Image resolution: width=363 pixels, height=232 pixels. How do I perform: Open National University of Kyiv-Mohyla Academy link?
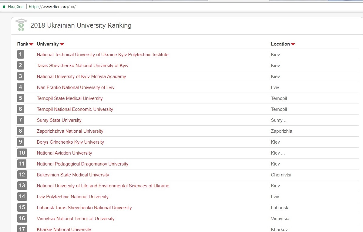click(81, 77)
